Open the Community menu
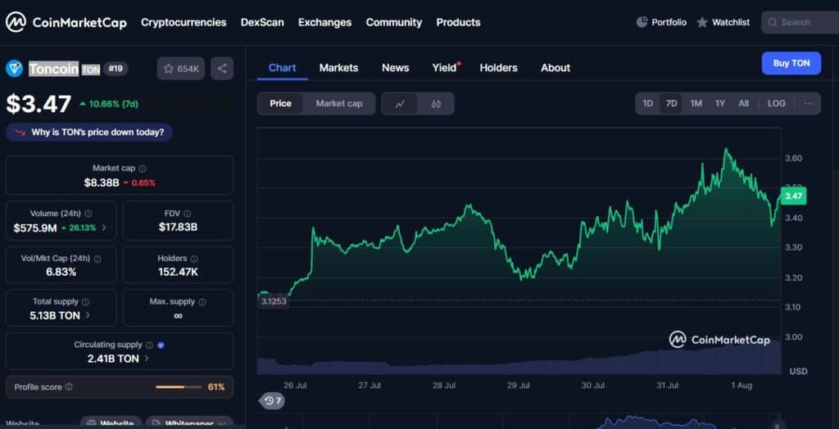This screenshot has width=839, height=429. click(394, 22)
